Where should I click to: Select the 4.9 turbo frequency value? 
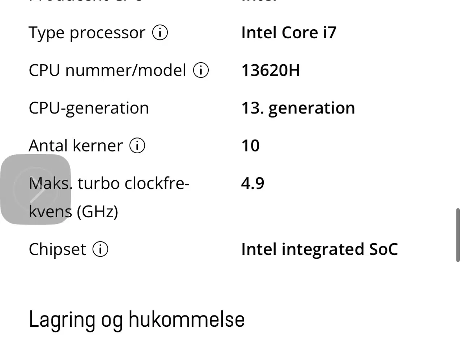(x=252, y=183)
